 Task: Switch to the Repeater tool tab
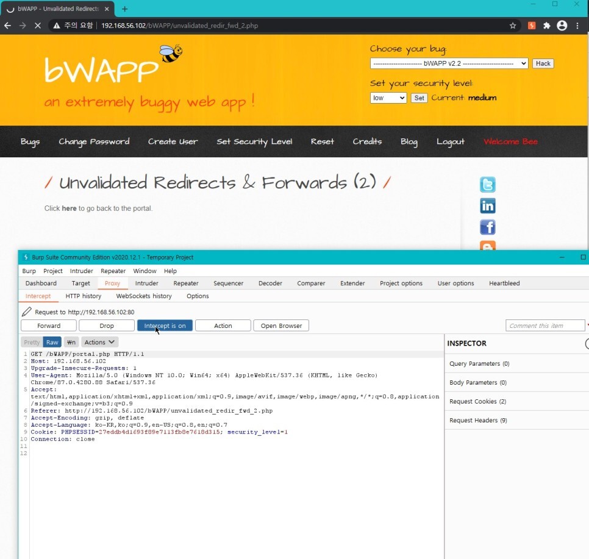[186, 283]
